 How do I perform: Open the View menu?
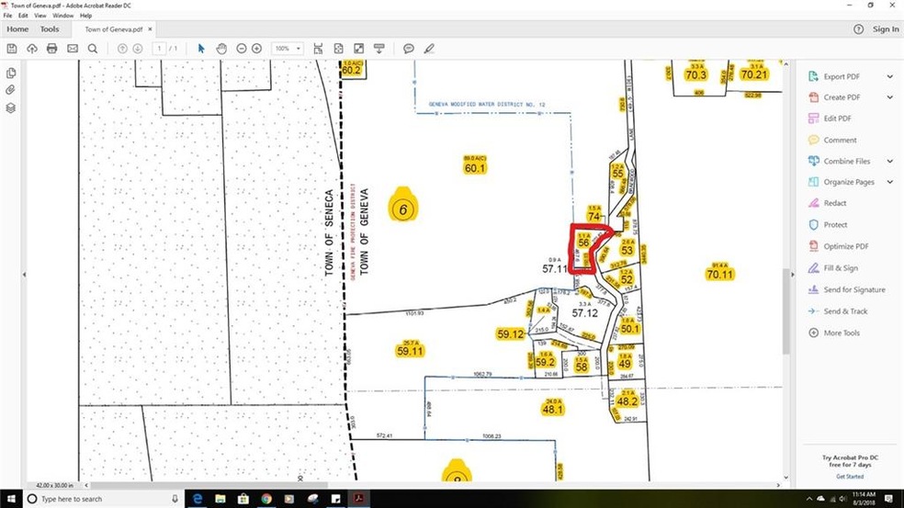[x=40, y=16]
